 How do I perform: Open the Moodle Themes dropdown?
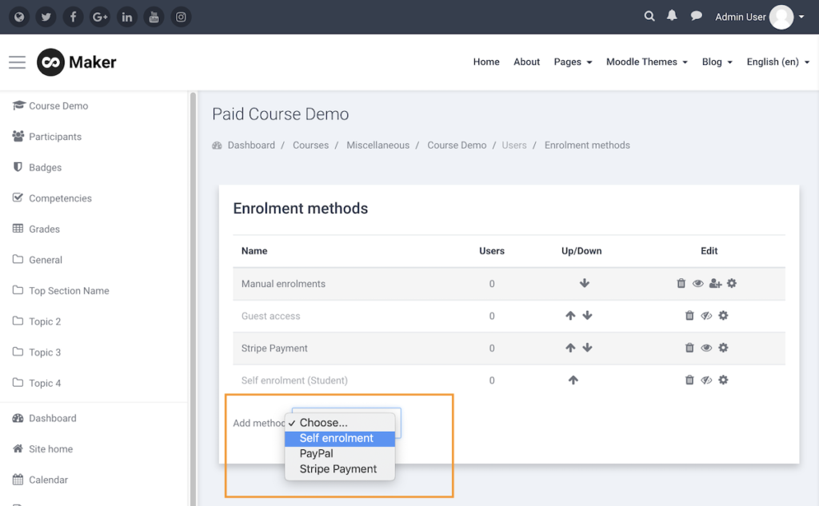click(x=646, y=61)
